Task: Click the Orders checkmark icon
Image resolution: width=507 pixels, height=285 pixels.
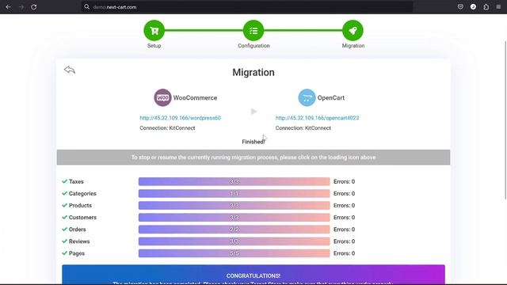Action: (64, 229)
